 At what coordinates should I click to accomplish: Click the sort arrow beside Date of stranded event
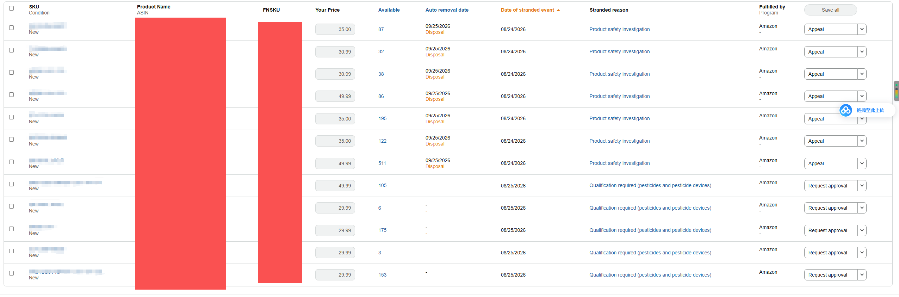pyautogui.click(x=558, y=10)
